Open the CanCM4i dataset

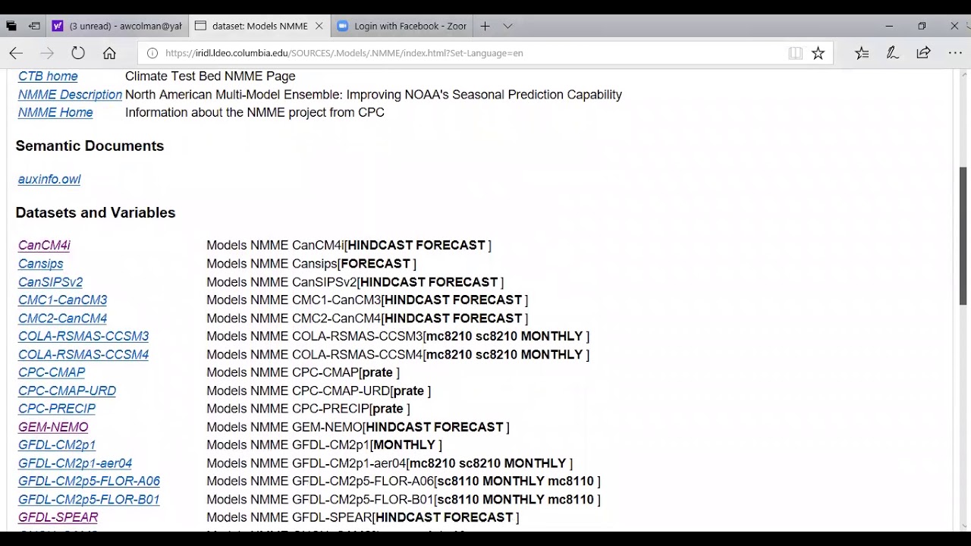pos(44,246)
